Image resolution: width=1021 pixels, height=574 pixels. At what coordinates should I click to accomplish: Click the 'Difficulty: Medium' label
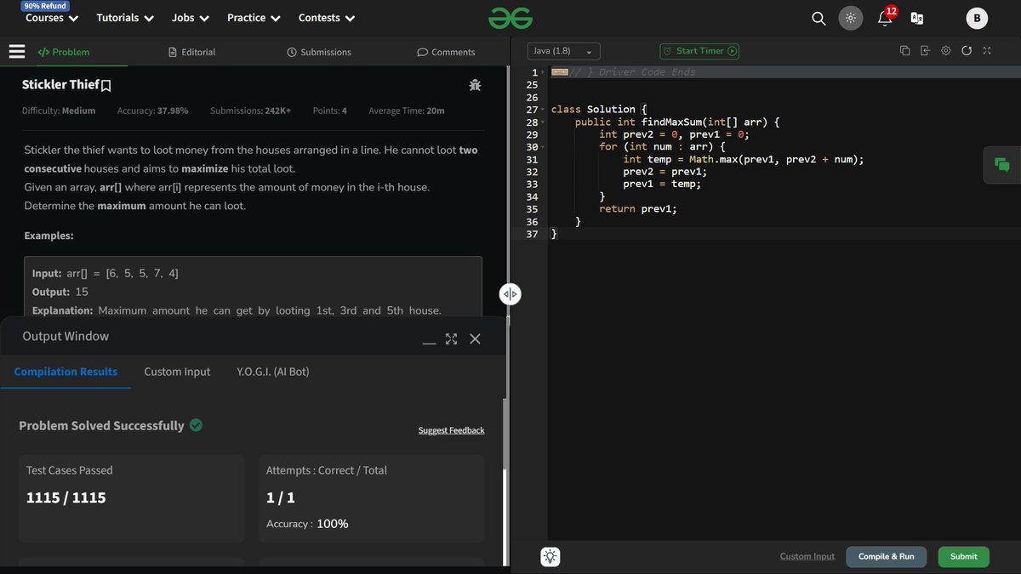pyautogui.click(x=59, y=111)
